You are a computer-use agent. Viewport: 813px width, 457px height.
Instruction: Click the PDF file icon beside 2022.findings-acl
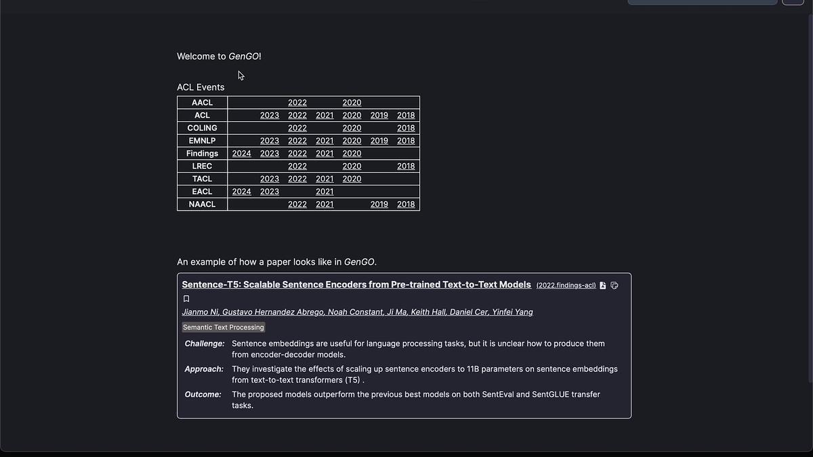603,286
